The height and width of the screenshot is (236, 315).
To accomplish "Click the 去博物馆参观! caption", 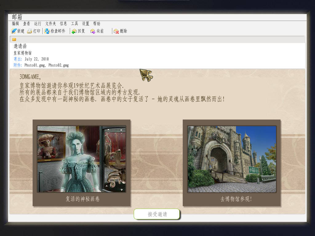I will tap(236, 199).
